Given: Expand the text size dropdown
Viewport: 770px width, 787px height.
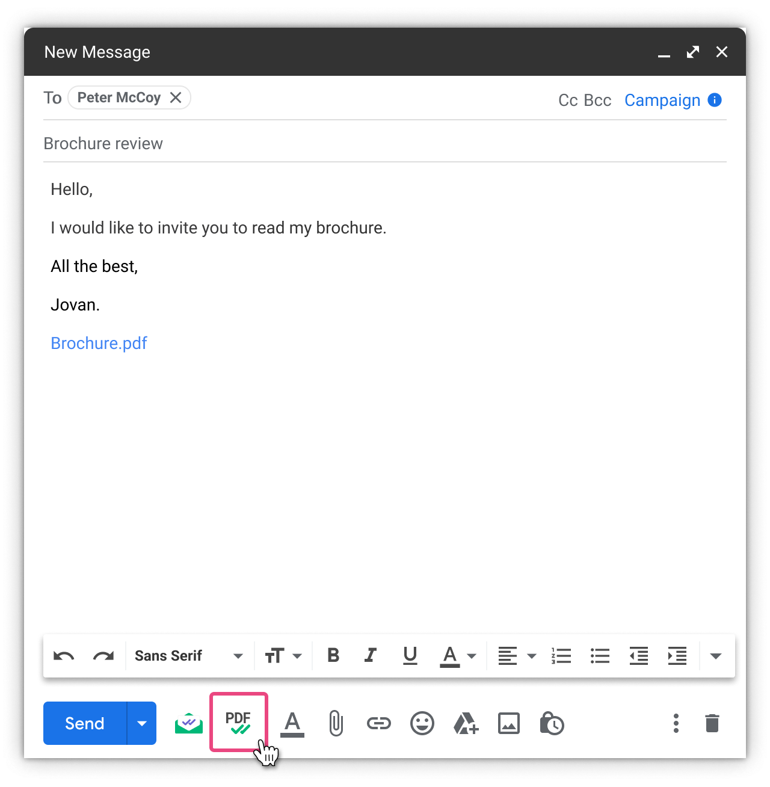Looking at the screenshot, I should pos(283,656).
